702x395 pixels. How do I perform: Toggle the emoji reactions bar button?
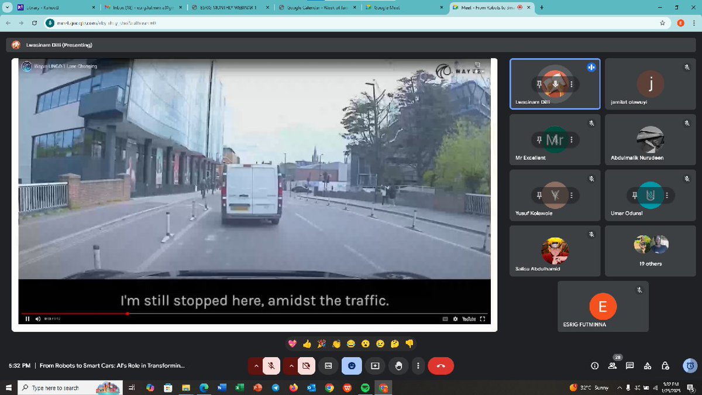click(x=352, y=366)
